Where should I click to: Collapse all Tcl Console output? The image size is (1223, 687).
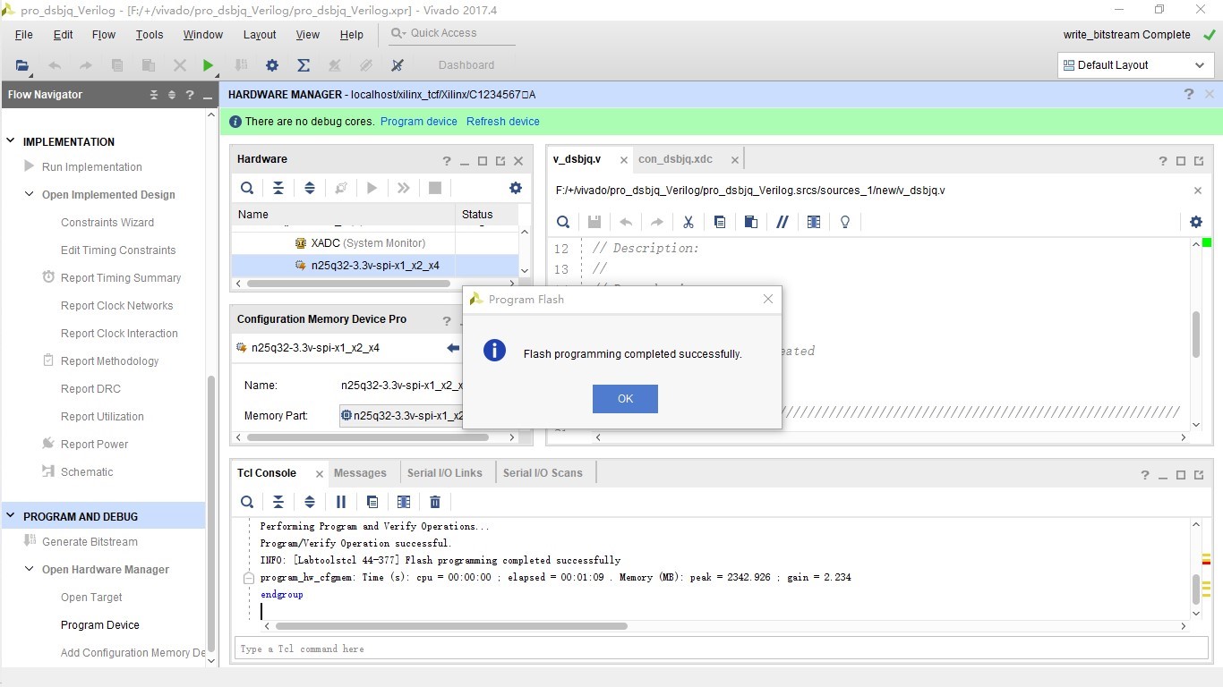278,502
